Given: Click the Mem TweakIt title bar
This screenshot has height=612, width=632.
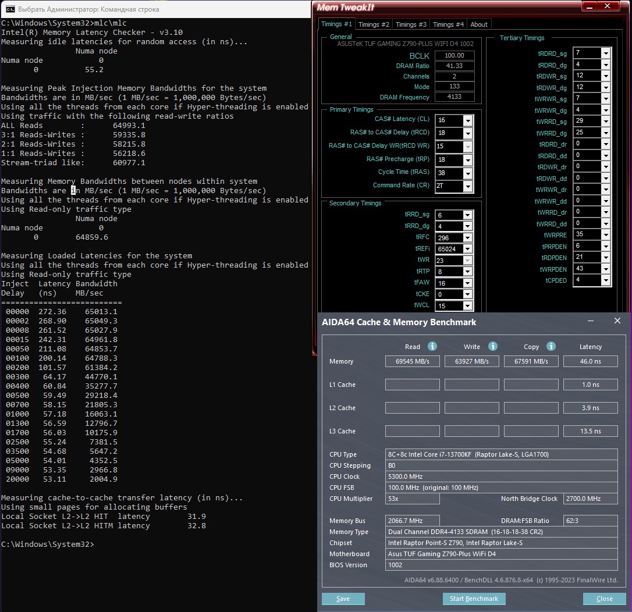Looking at the screenshot, I should pos(448,7).
